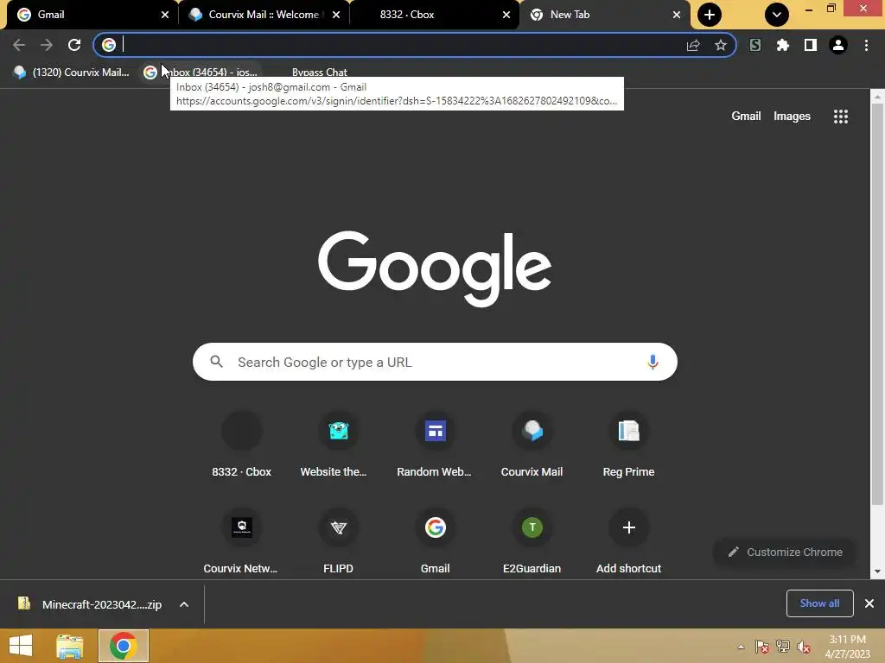Image resolution: width=885 pixels, height=663 pixels.
Task: Open the Extensions puzzle piece menu
Action: [x=783, y=45]
